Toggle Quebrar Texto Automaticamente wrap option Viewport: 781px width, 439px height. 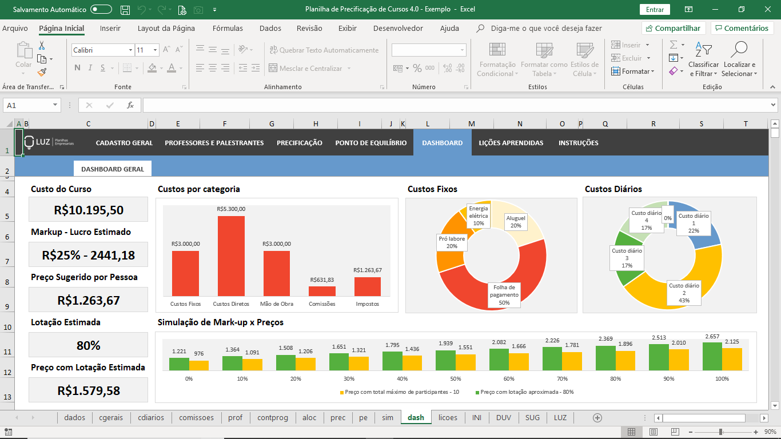pos(324,50)
